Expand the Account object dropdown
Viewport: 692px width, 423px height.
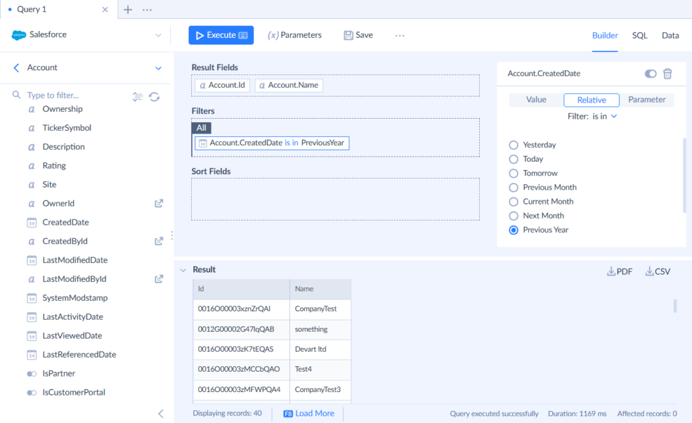click(x=158, y=68)
